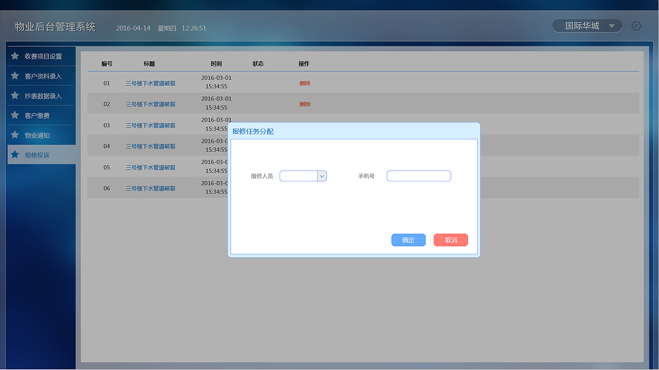Click the star icon beside 收费项目设置
The height and width of the screenshot is (370, 659).
[14, 56]
